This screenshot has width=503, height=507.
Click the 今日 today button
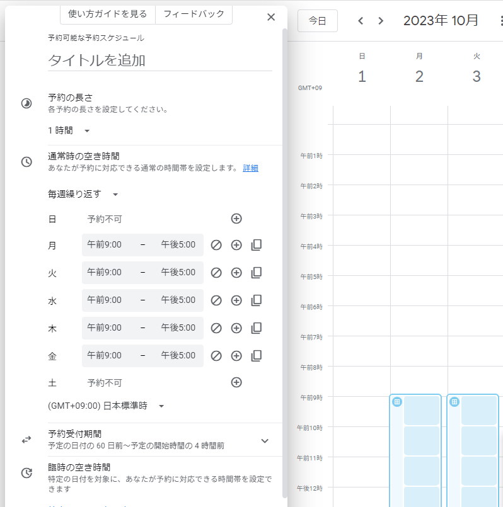[317, 21]
